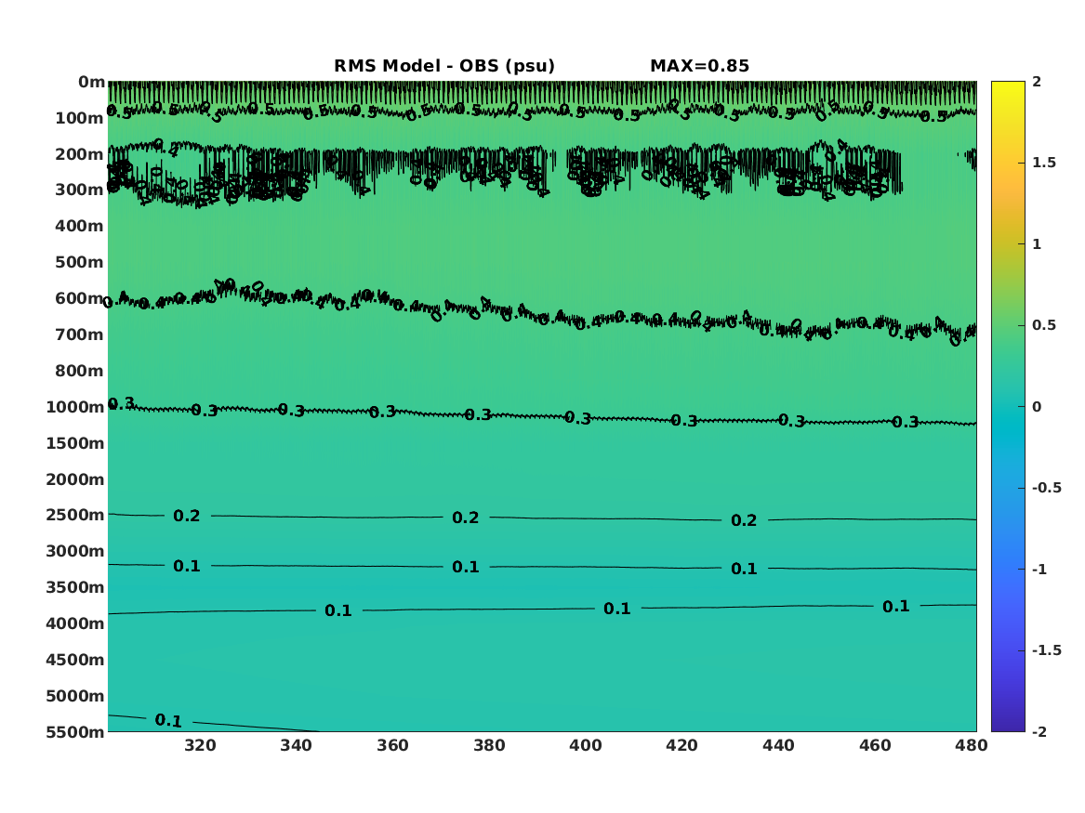The image size is (1085, 813).
Task: Click the '0.1' contour label near 5500m
Action: click(x=168, y=720)
